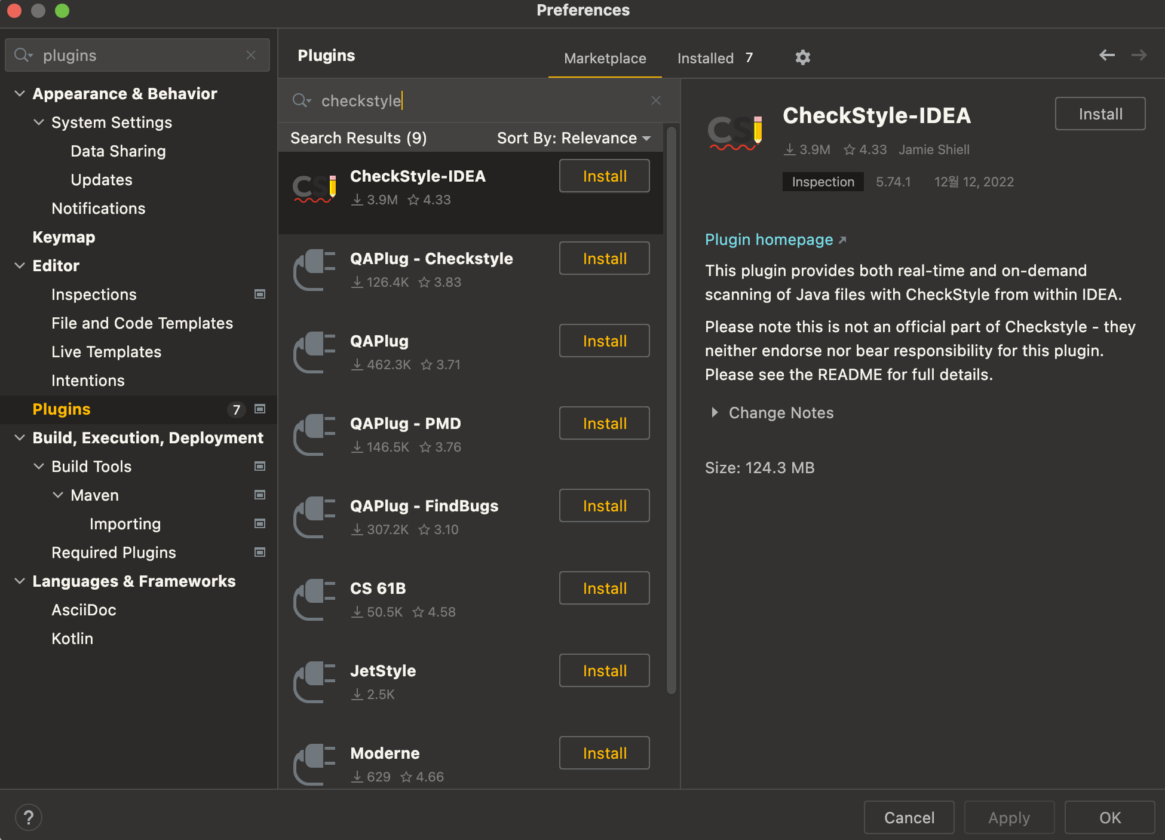
Task: Clear the checkstyle search field
Action: coord(655,100)
